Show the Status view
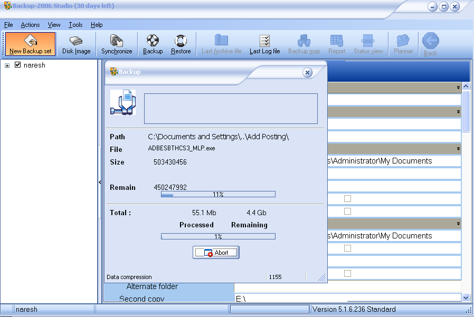Image resolution: width=474 pixels, height=317 pixels. pos(368,44)
